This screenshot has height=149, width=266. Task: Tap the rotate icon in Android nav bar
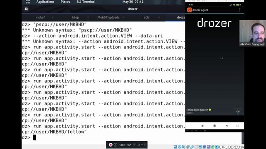pyautogui.click(x=237, y=126)
